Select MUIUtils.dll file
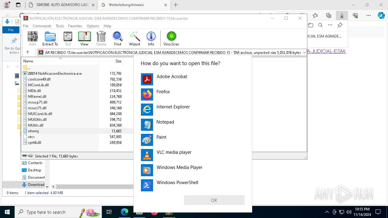This screenshot has width=388, height=218. 37,119
